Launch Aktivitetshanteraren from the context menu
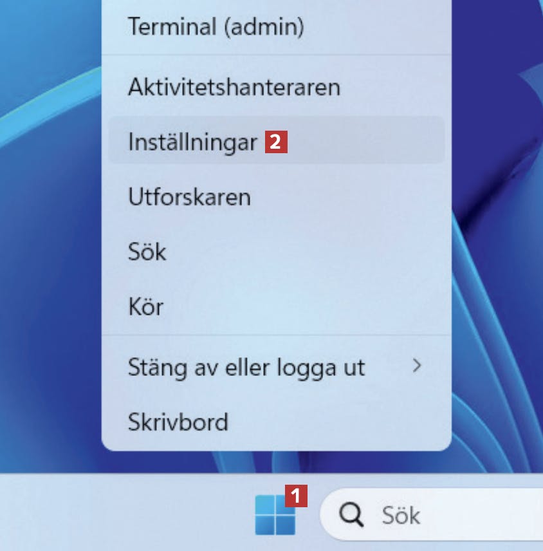Viewport: 543px width, 551px height. coord(277,87)
